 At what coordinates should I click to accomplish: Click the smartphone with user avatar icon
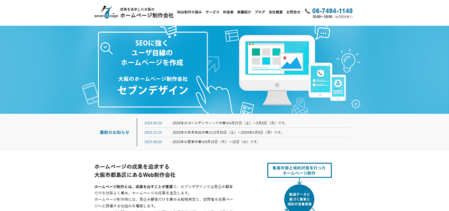click(x=338, y=88)
